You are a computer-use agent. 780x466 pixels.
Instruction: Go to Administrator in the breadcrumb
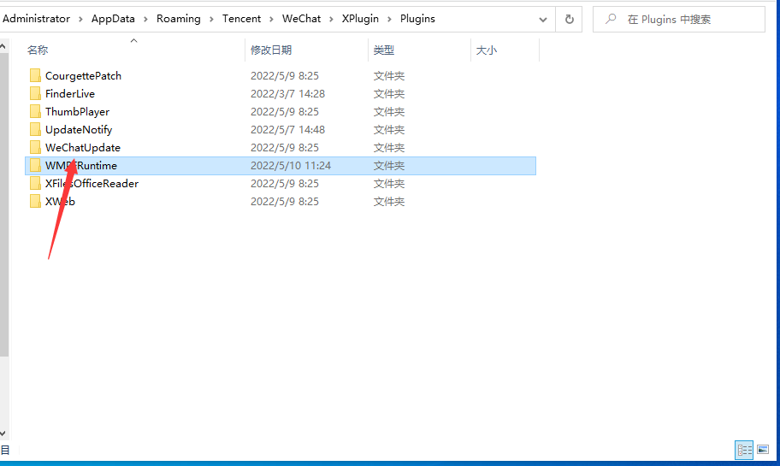coord(36,19)
